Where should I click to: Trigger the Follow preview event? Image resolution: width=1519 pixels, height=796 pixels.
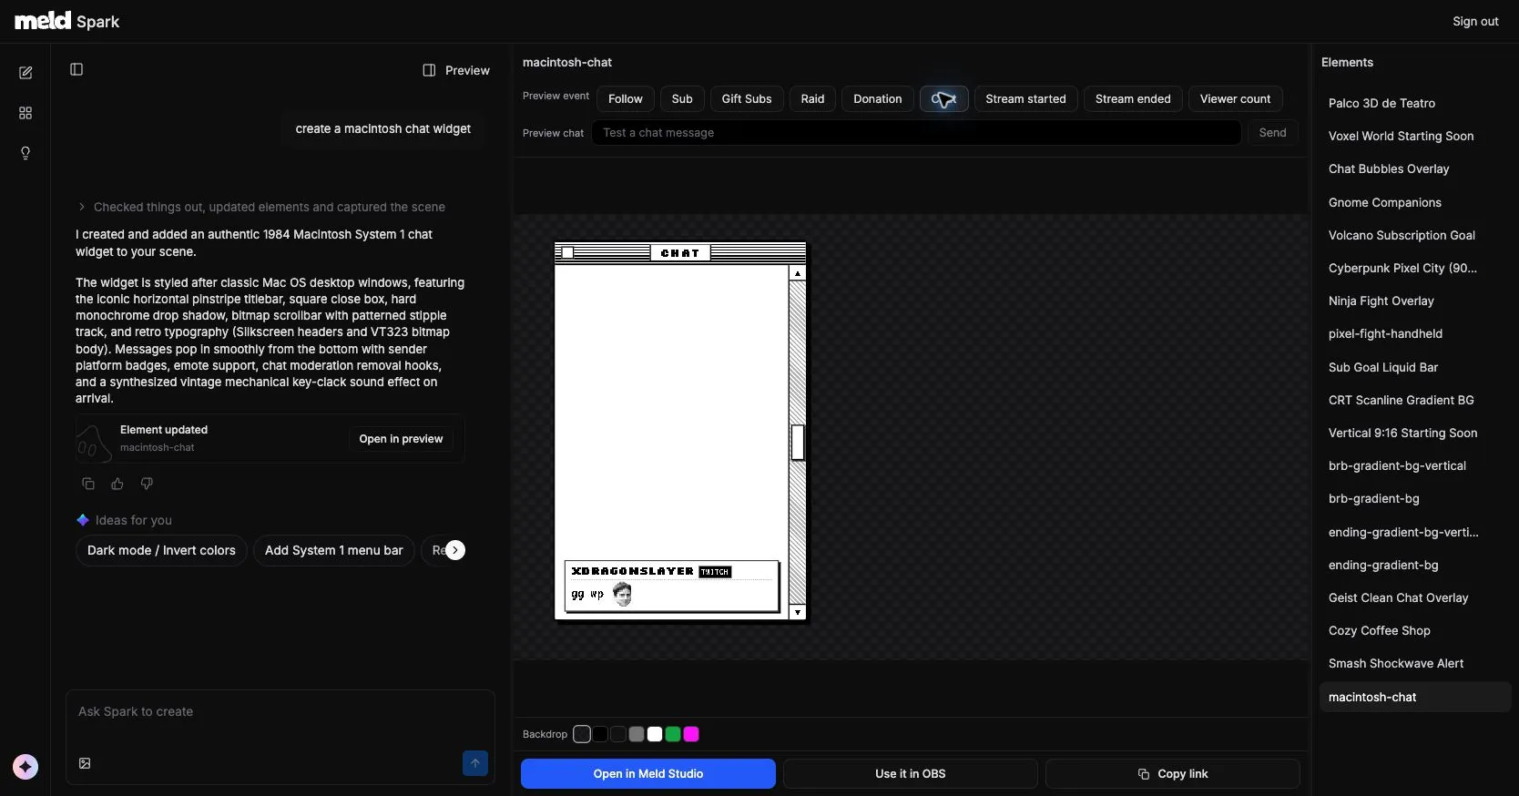point(626,99)
